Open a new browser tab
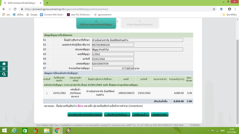The height and width of the screenshot is (134, 239). pos(47,3)
